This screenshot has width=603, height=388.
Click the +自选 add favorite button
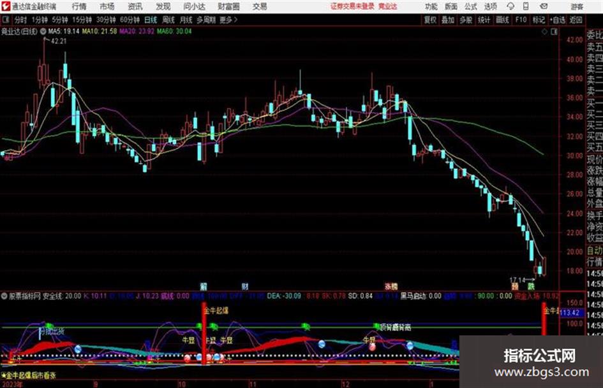point(558,20)
